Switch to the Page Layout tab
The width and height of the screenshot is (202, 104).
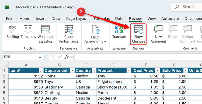pos(77,19)
